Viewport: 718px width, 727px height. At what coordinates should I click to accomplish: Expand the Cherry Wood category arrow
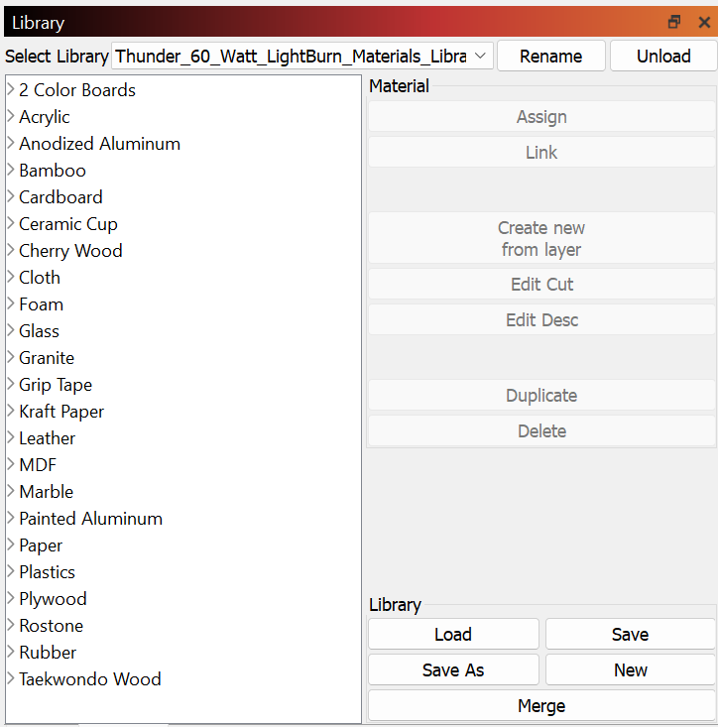(11, 250)
